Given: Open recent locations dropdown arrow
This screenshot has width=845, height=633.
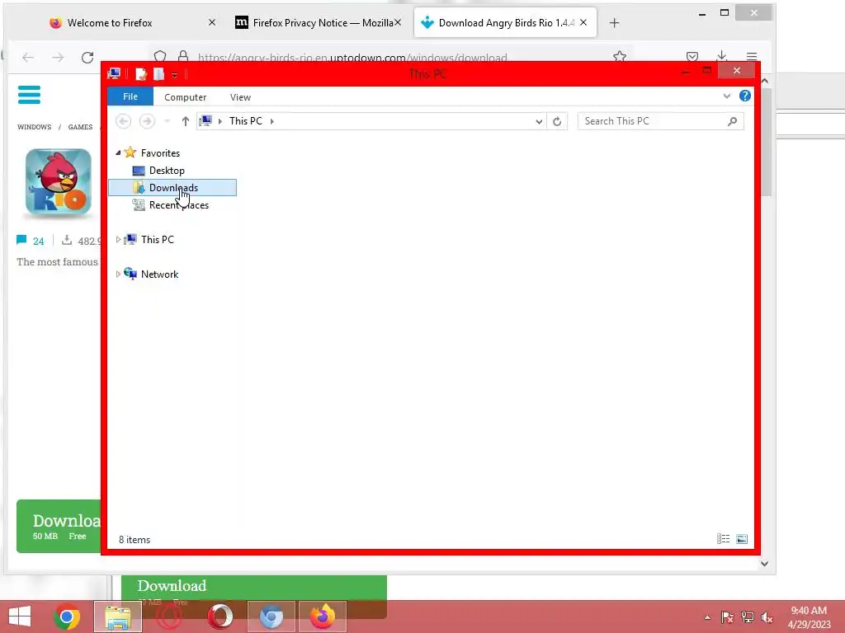Looking at the screenshot, I should pyautogui.click(x=167, y=121).
